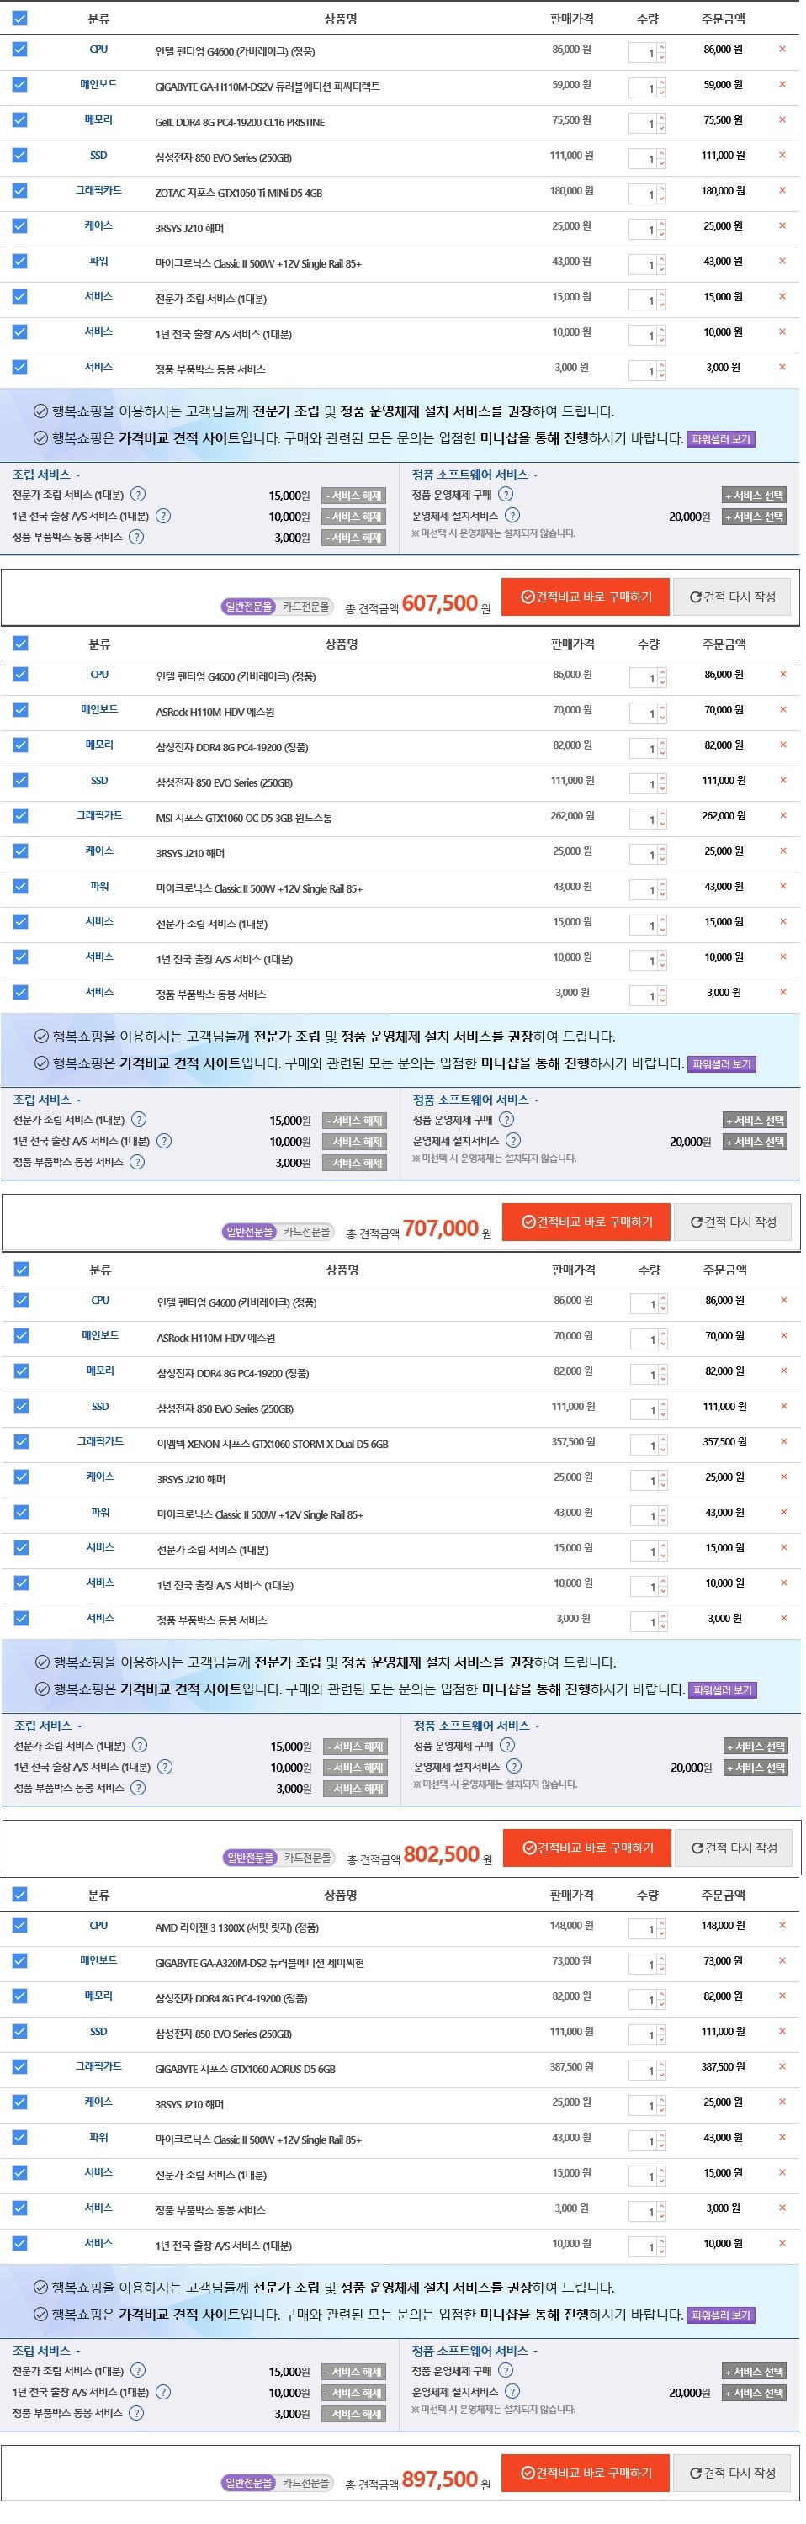Image resolution: width=806 pixels, height=2524 pixels.
Task: Delete the MSI GTX1060 OC 3GB row
Action: 782,816
